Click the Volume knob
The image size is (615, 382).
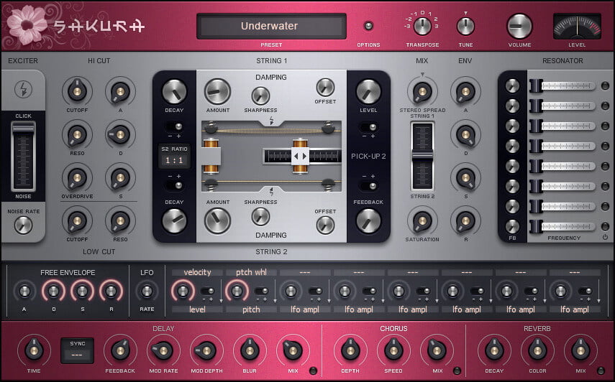click(x=518, y=26)
